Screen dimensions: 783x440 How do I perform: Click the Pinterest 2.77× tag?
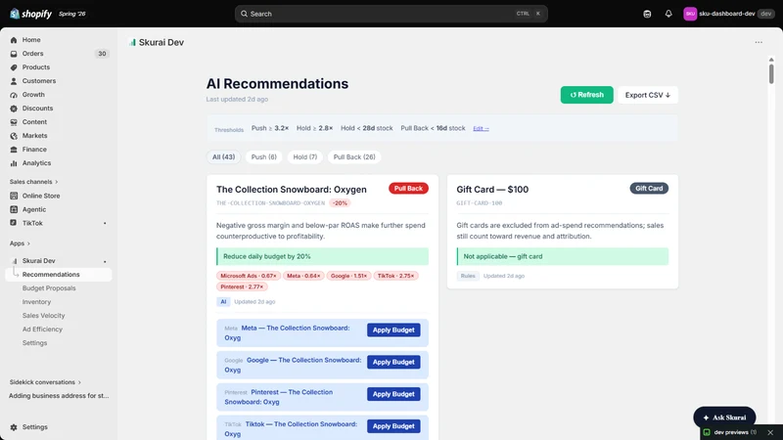click(242, 286)
